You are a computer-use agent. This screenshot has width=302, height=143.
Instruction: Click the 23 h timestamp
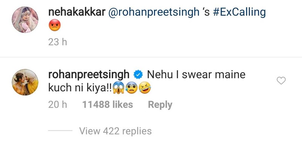[58, 42]
